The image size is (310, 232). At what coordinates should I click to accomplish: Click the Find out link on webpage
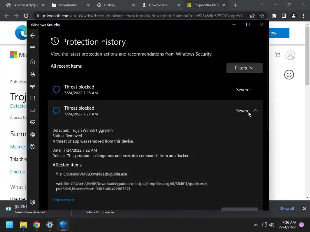tap(18, 172)
